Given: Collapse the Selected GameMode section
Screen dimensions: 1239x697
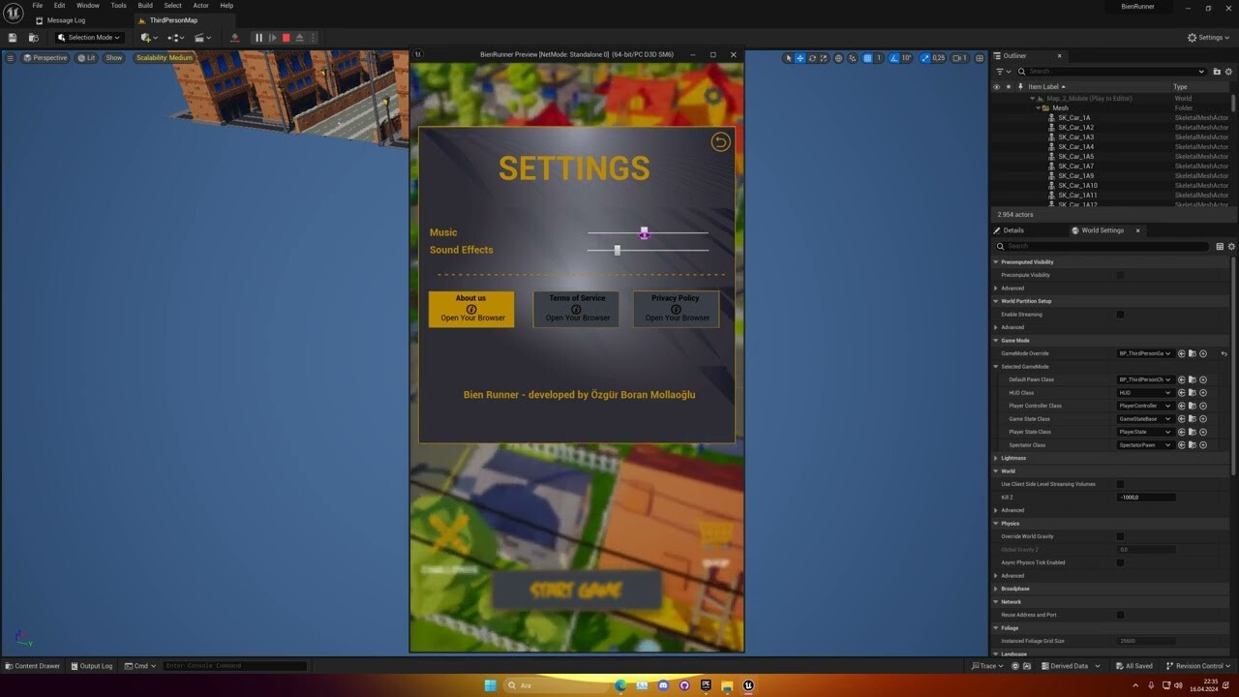Looking at the screenshot, I should click(x=995, y=366).
